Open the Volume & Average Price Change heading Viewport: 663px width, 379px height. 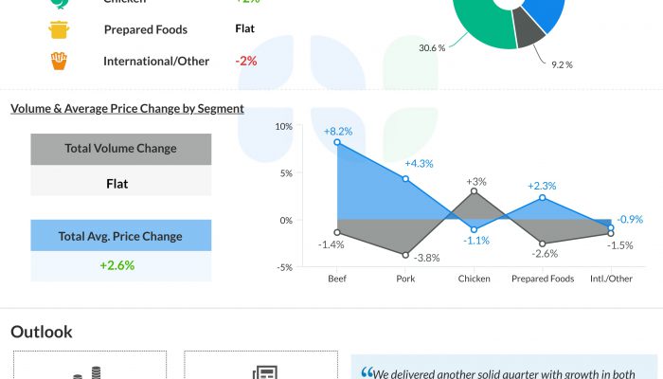click(x=127, y=109)
